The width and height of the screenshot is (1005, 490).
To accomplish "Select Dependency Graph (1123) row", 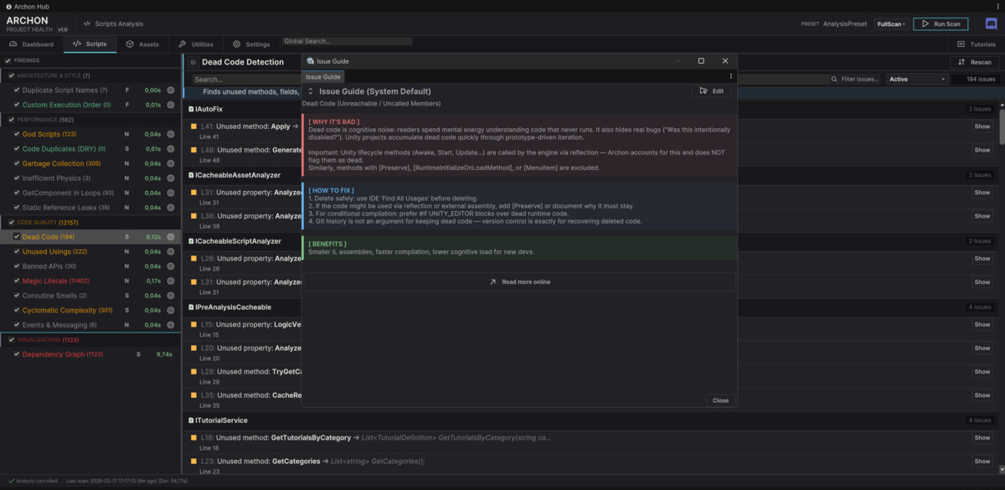I will 90,354.
